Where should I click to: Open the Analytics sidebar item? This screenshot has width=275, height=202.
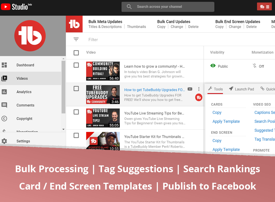tap(30, 92)
